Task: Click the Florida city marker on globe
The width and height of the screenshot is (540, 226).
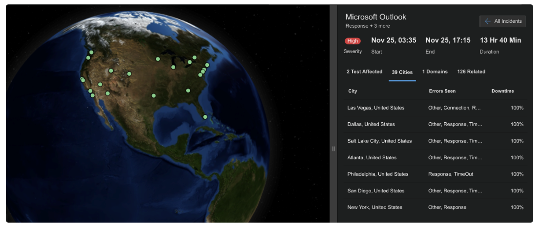Action: [205, 117]
